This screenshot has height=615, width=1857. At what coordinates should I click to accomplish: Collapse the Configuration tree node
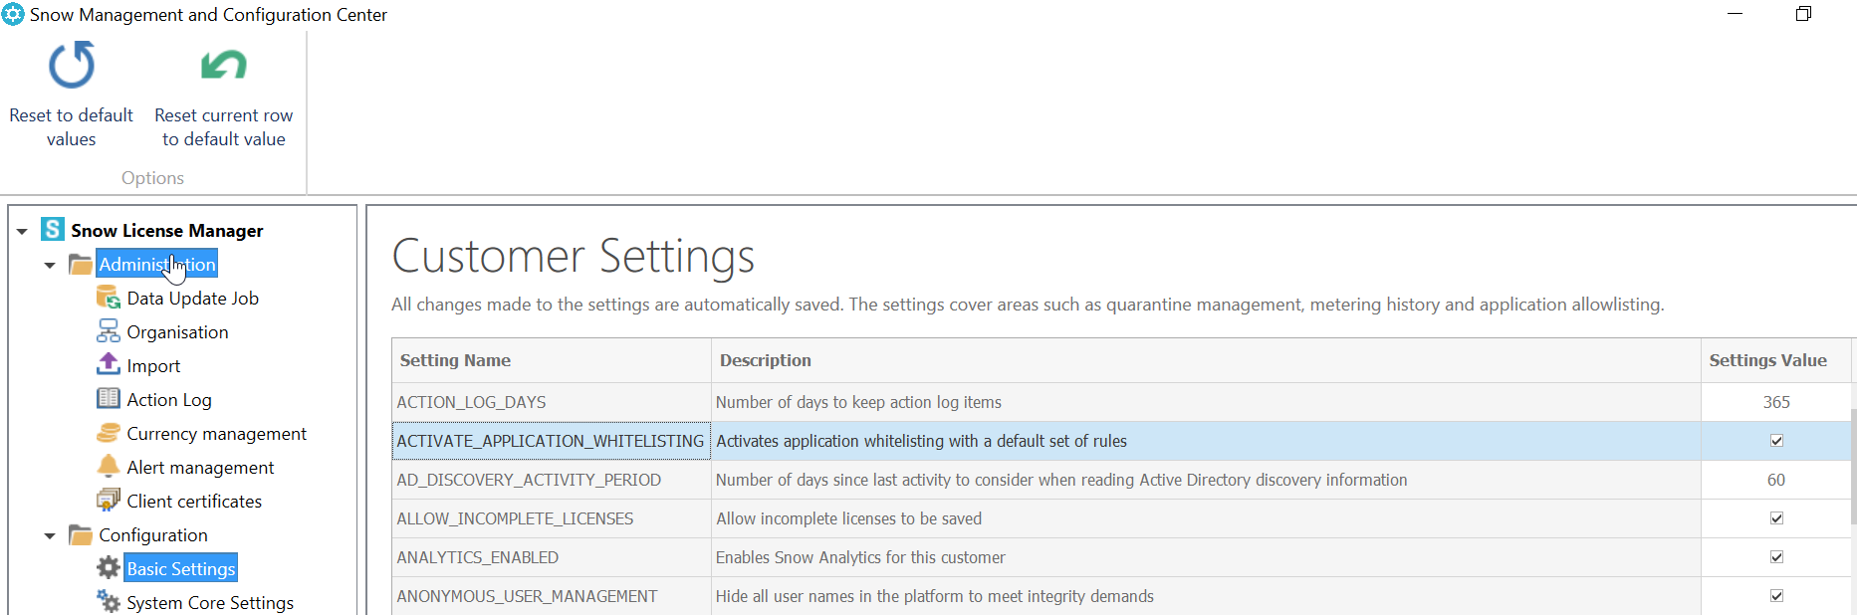tap(50, 535)
